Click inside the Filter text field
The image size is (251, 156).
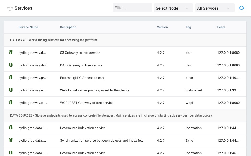pos(132,8)
